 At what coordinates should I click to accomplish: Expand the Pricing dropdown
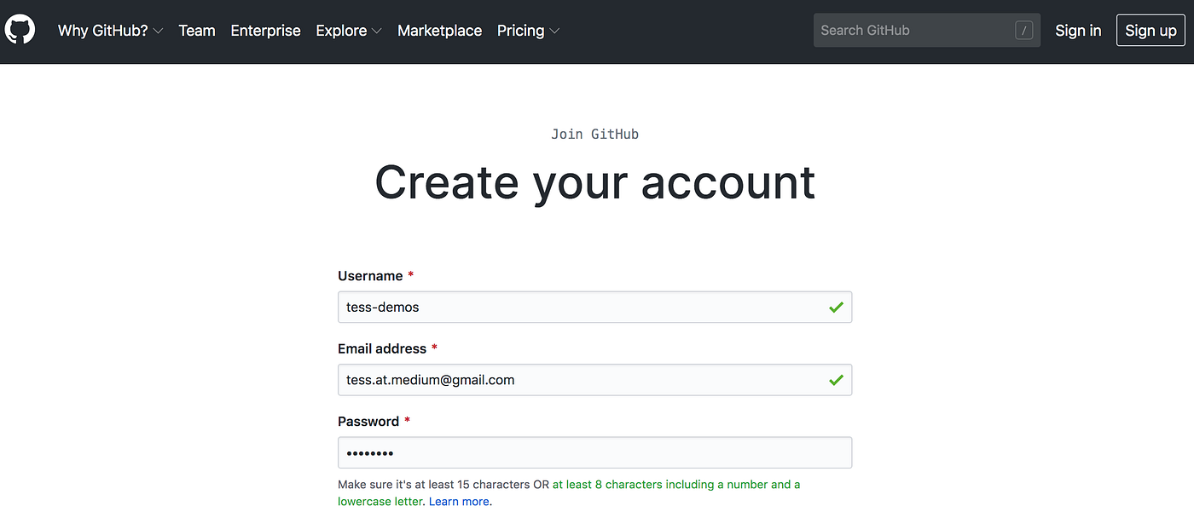528,31
